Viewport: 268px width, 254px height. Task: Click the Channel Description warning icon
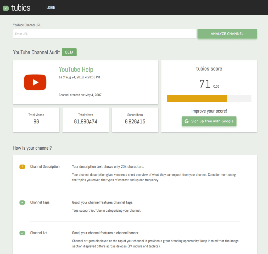(22, 167)
